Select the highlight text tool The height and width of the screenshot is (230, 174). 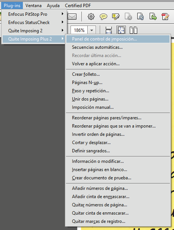[x=116, y=17]
